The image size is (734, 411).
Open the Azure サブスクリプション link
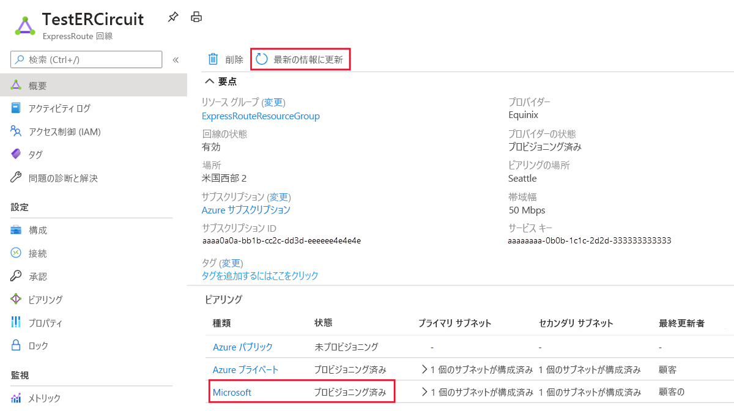246,210
